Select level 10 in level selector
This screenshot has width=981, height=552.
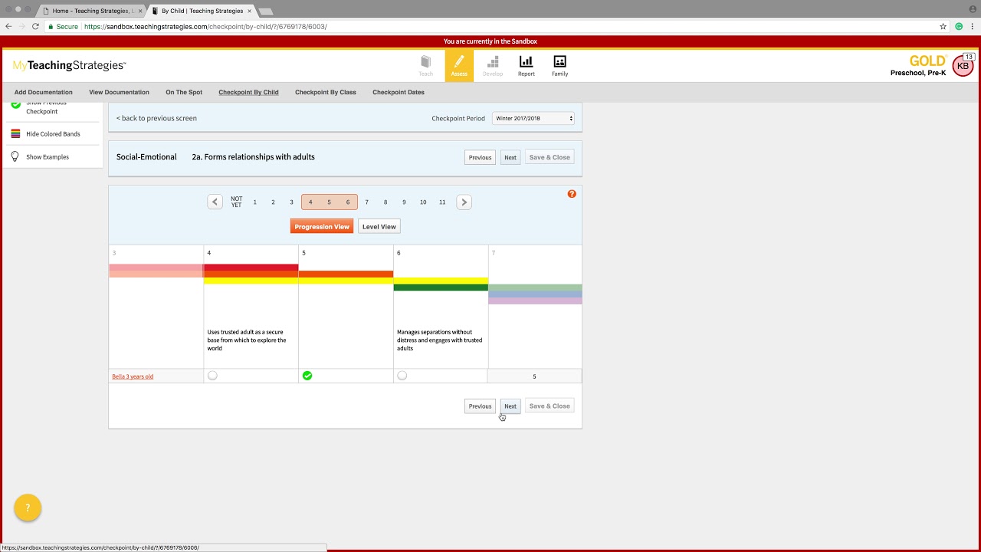[x=423, y=202]
